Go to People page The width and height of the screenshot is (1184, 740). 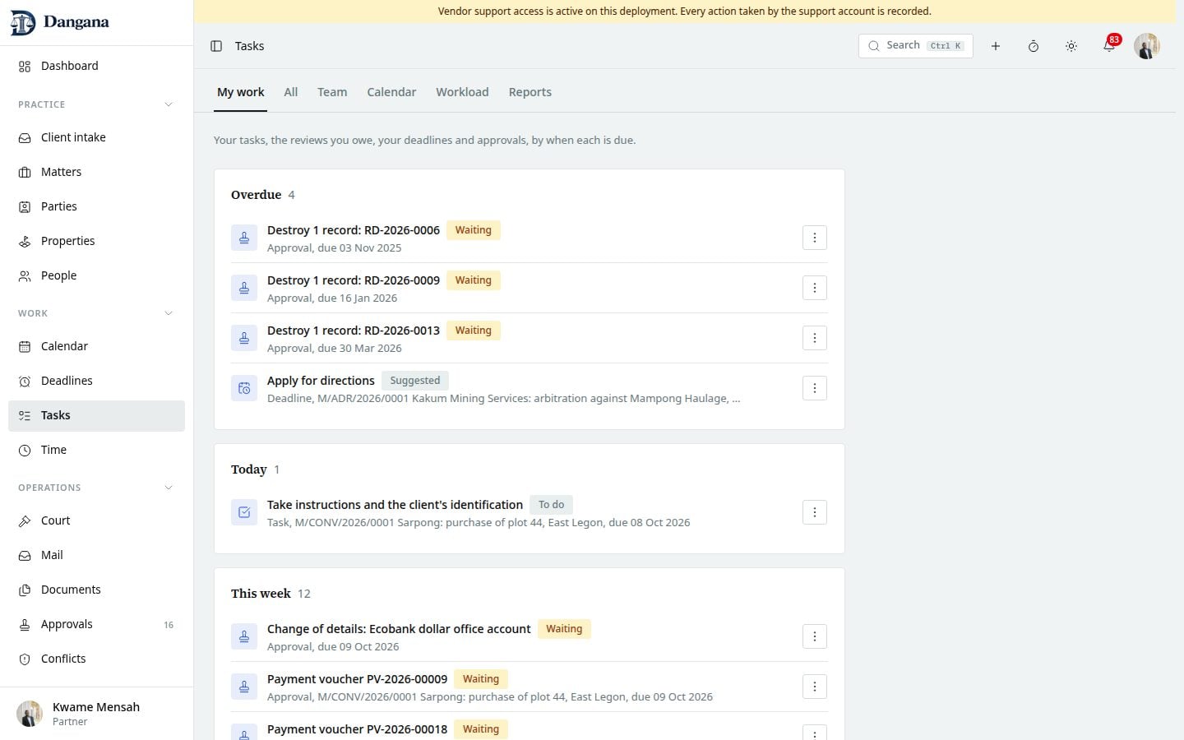(96, 275)
